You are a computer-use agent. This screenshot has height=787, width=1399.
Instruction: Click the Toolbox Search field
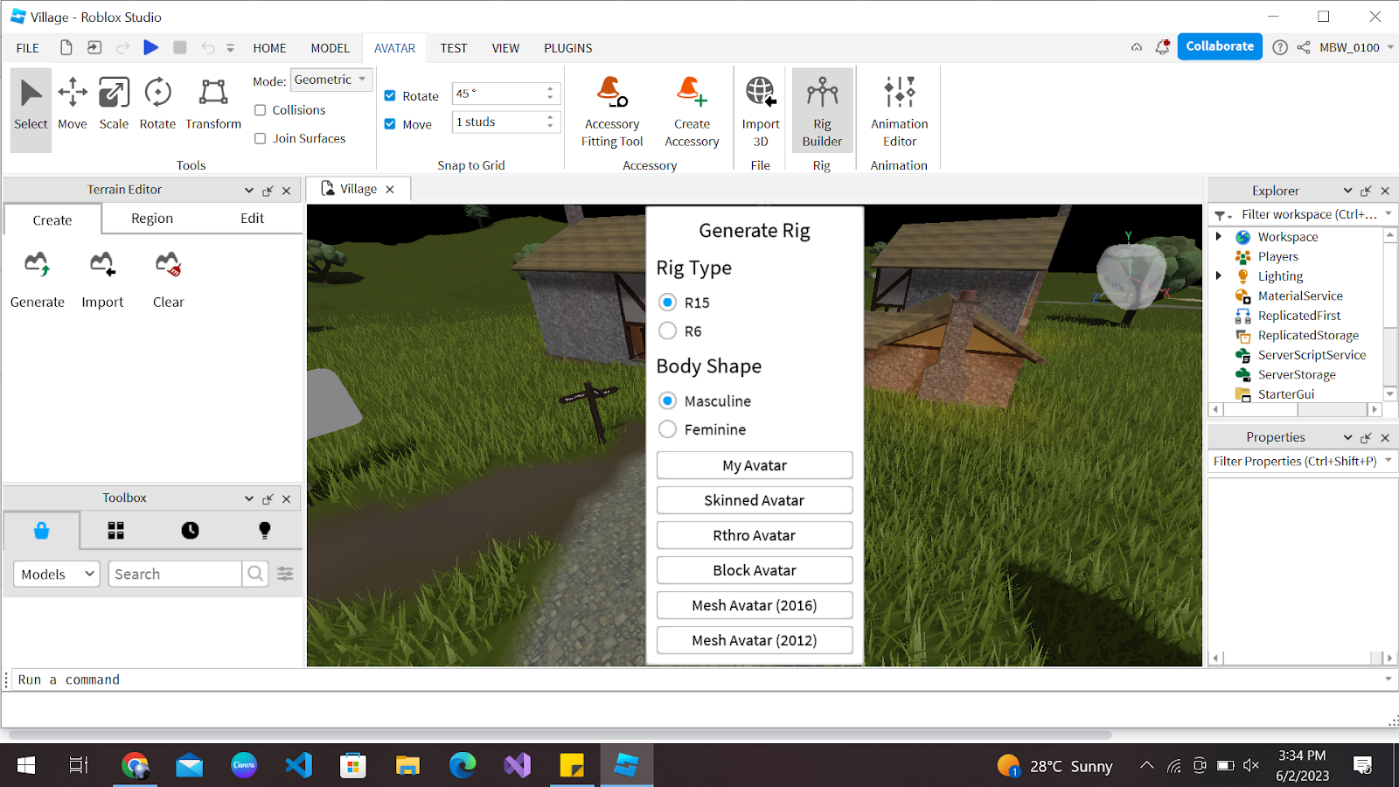pos(175,574)
